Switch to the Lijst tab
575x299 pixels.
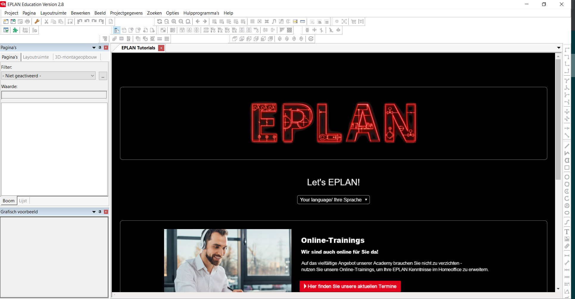click(23, 201)
